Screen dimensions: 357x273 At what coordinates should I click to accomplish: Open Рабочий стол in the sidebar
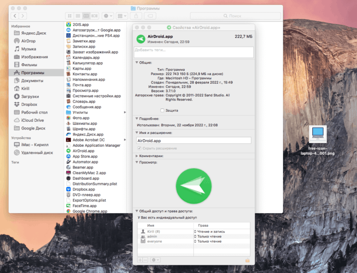coord(34,113)
